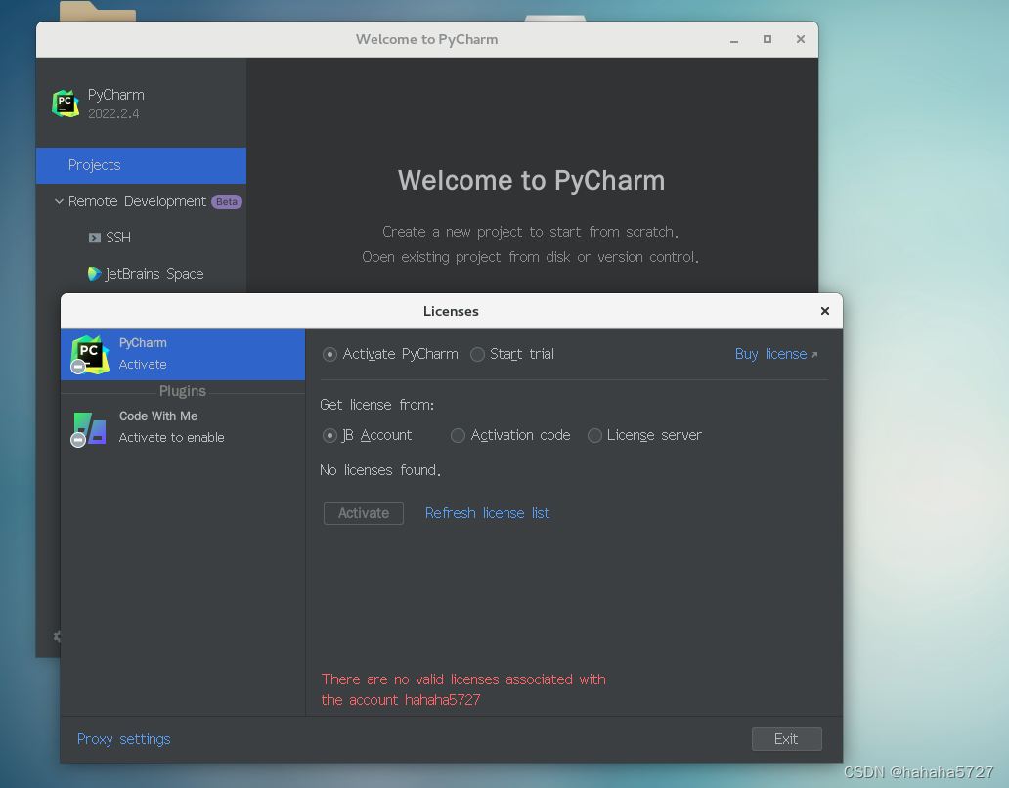Select the Code With Me plugin icon

[89, 427]
